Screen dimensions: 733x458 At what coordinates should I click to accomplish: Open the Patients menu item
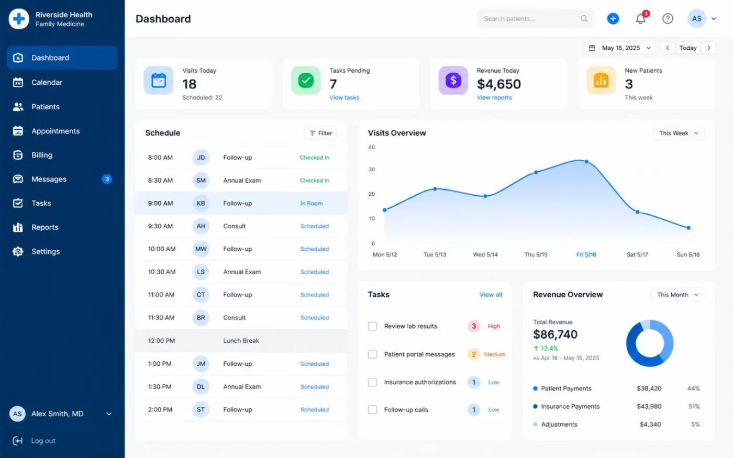coord(62,107)
